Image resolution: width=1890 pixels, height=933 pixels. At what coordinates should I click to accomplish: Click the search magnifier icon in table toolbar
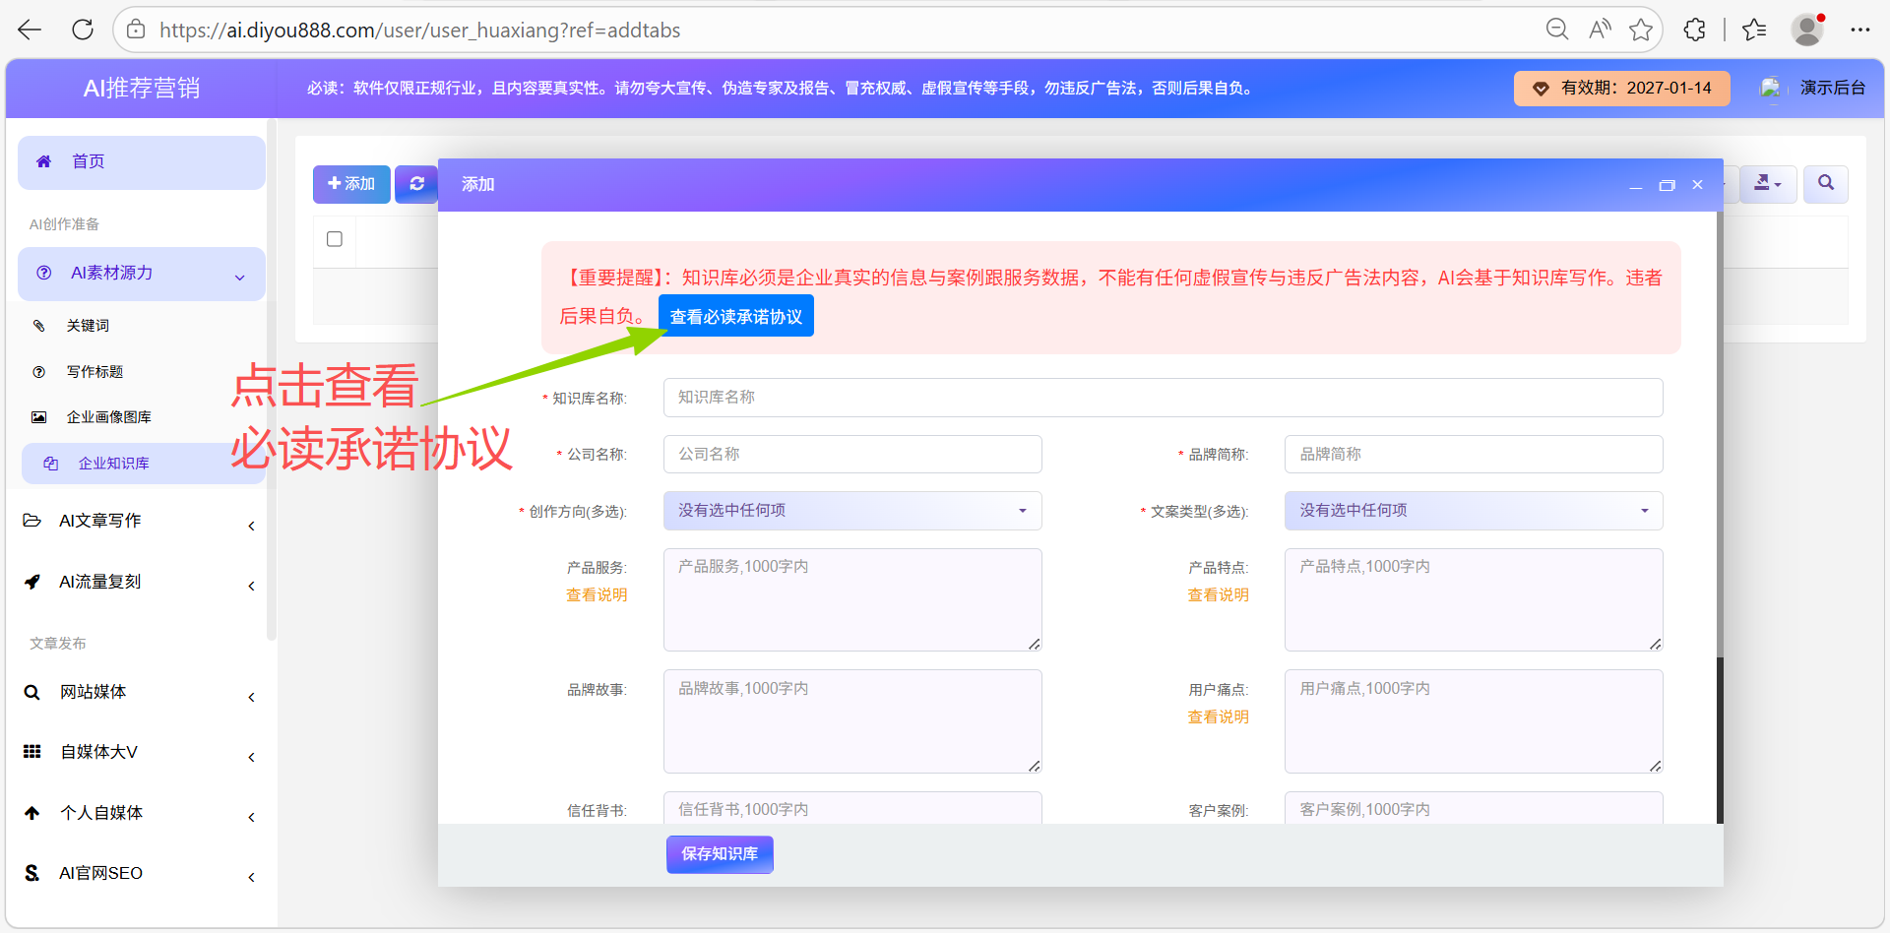coord(1825,184)
